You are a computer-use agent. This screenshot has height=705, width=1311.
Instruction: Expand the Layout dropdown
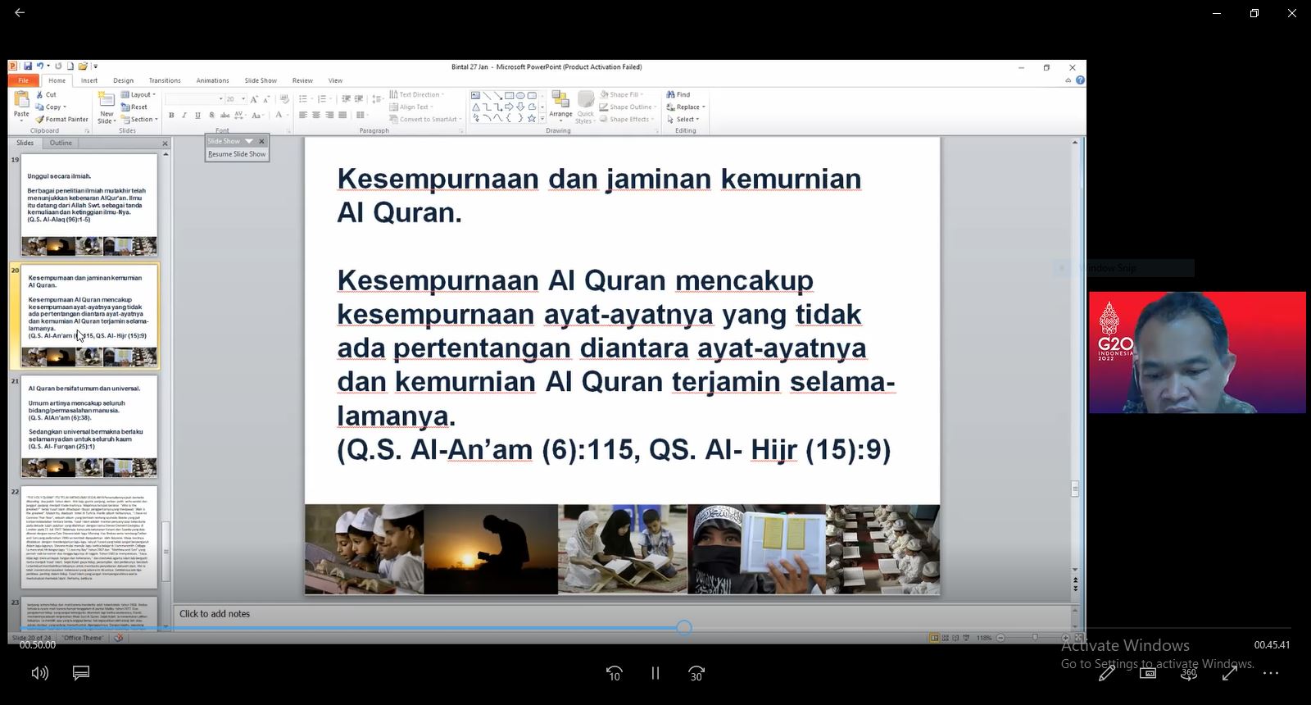point(139,95)
